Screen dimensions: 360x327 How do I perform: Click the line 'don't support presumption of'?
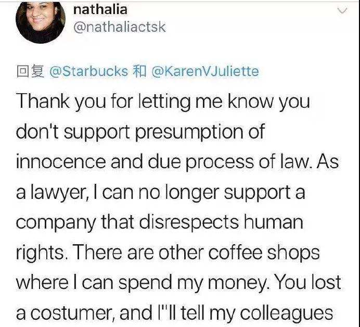[x=140, y=132]
